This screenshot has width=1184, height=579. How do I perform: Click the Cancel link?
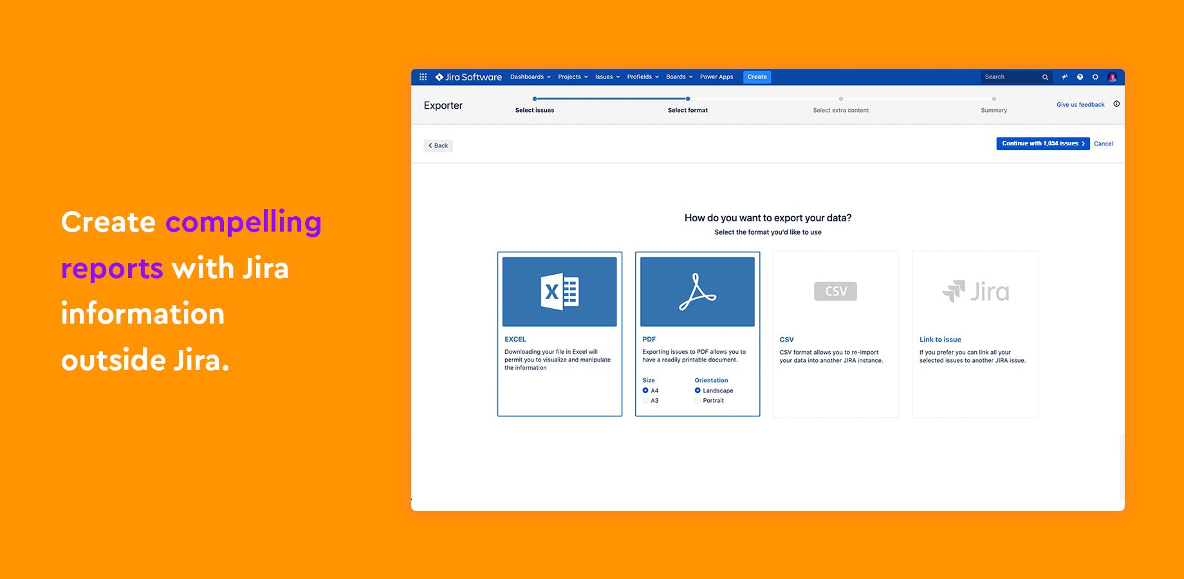click(x=1103, y=143)
